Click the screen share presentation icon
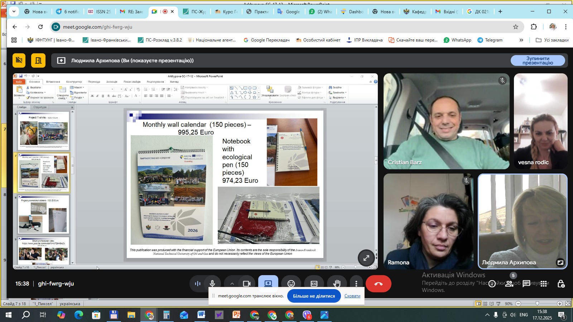The image size is (573, 322). pyautogui.click(x=268, y=283)
